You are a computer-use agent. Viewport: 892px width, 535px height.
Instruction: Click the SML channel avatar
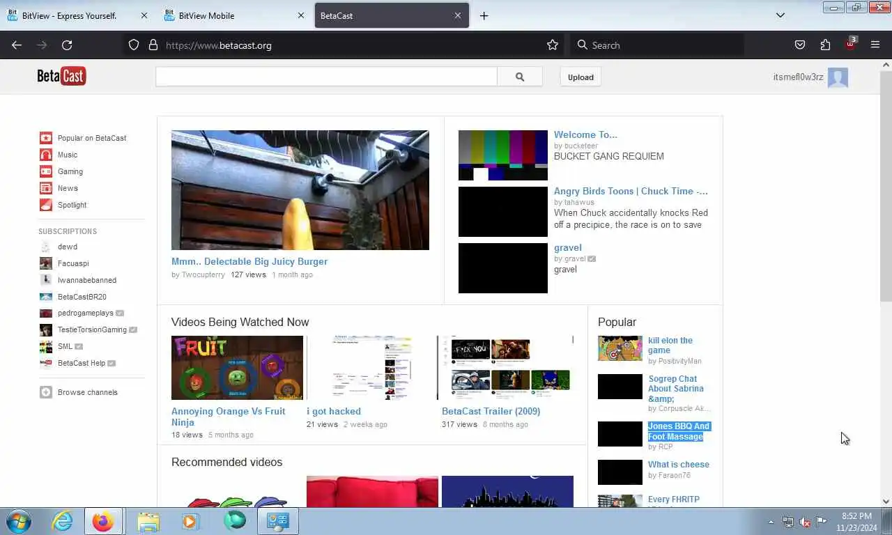tap(45, 346)
